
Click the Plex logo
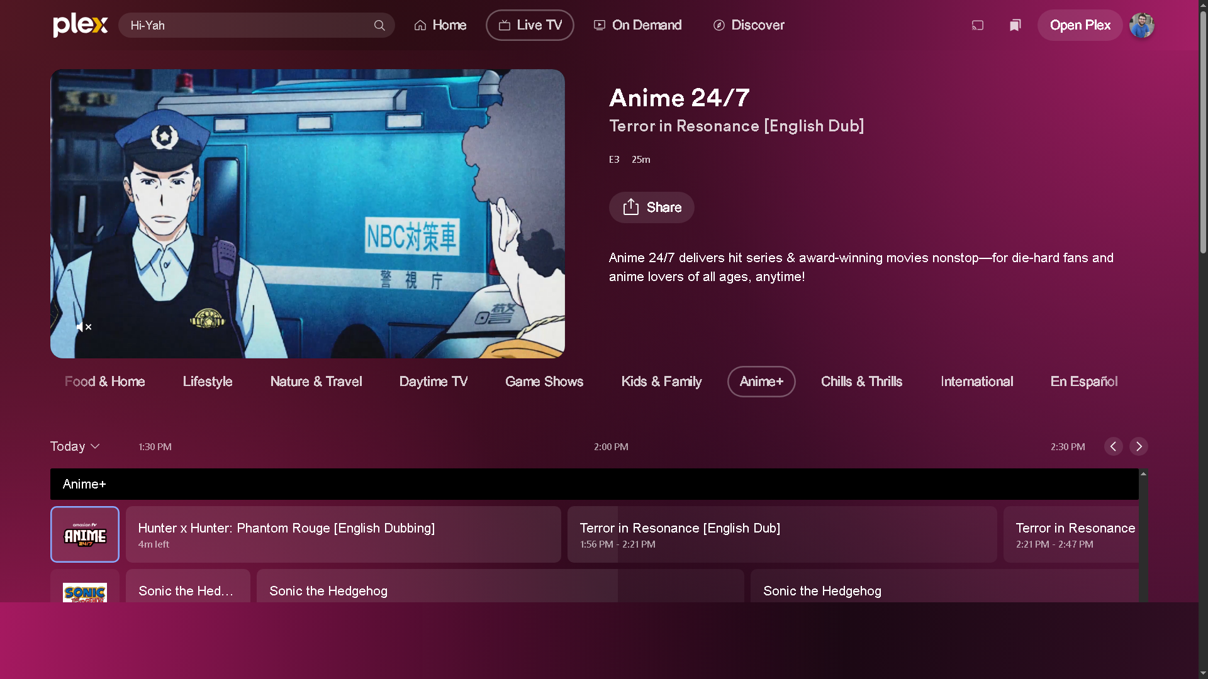coord(81,25)
